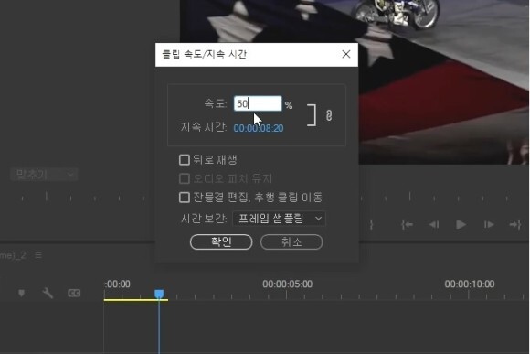Toggle the speed/duration link chain icon
Screen dimensions: 530x354
[329, 115]
